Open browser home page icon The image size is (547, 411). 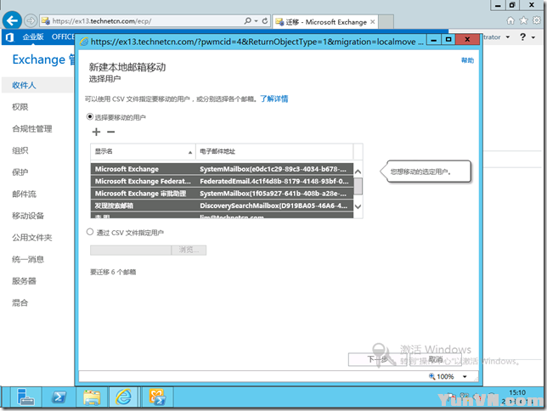click(x=510, y=20)
